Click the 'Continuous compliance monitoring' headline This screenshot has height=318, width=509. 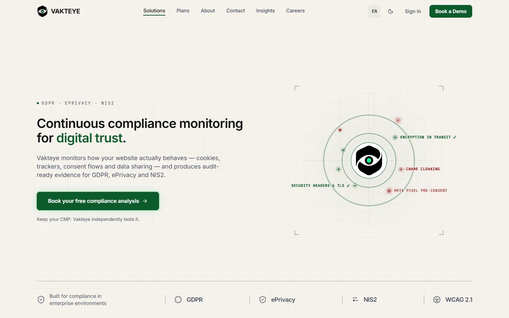(140, 124)
